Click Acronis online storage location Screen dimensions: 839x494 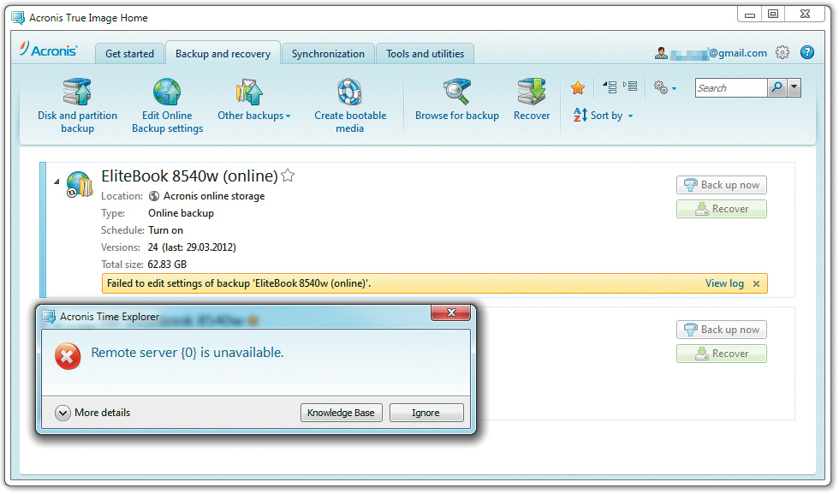click(x=213, y=196)
